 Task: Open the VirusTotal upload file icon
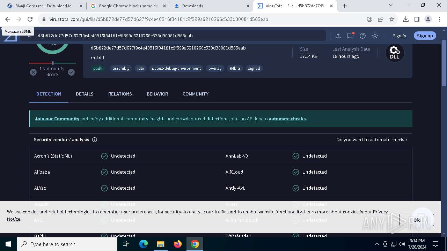tap(338, 36)
